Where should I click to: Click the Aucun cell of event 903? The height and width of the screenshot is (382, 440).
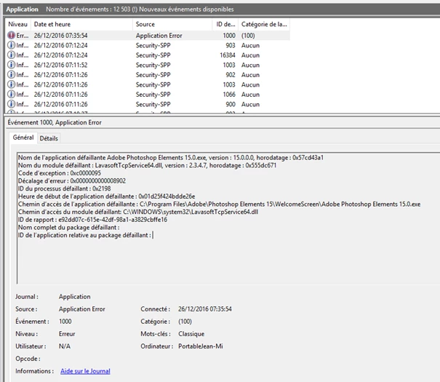250,45
